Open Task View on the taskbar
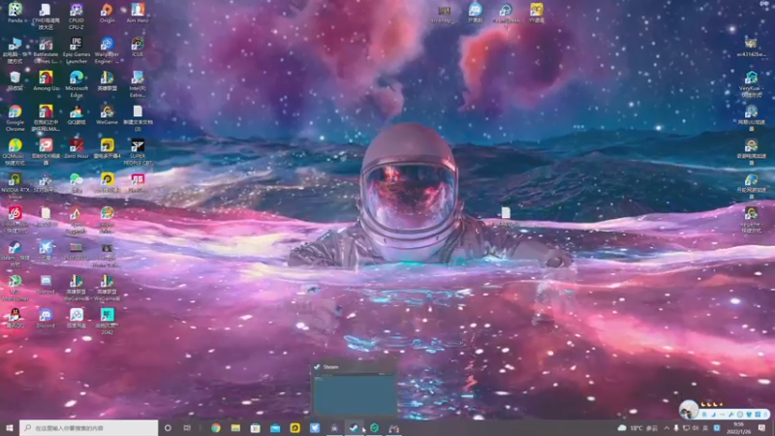The image size is (775, 436). [187, 428]
